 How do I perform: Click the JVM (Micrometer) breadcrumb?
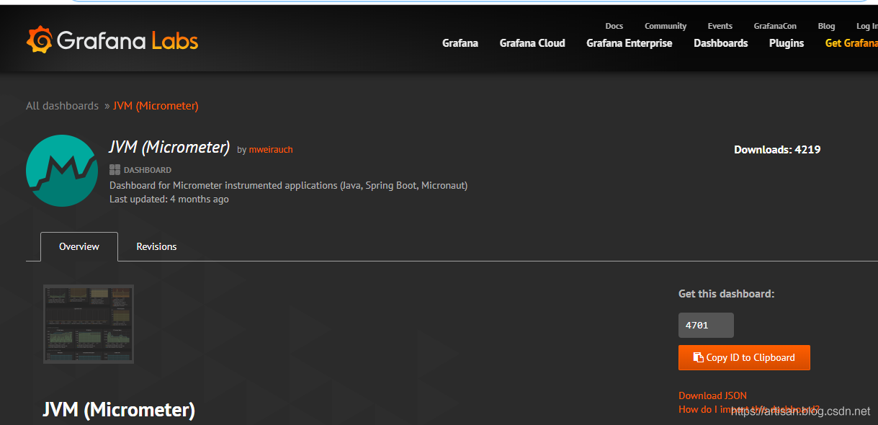pos(156,106)
